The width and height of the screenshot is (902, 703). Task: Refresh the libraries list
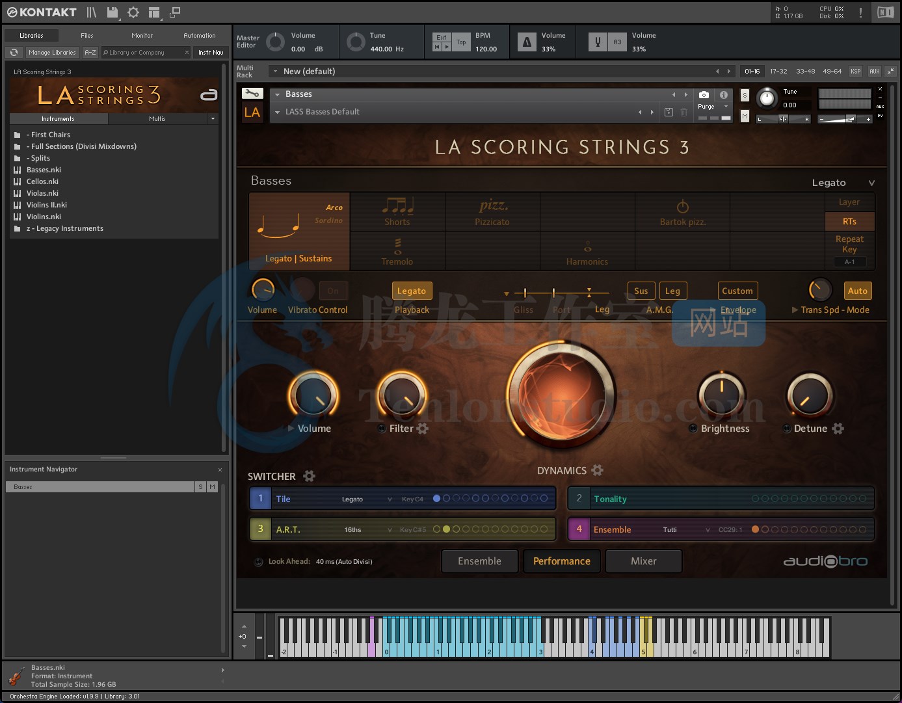click(x=14, y=53)
